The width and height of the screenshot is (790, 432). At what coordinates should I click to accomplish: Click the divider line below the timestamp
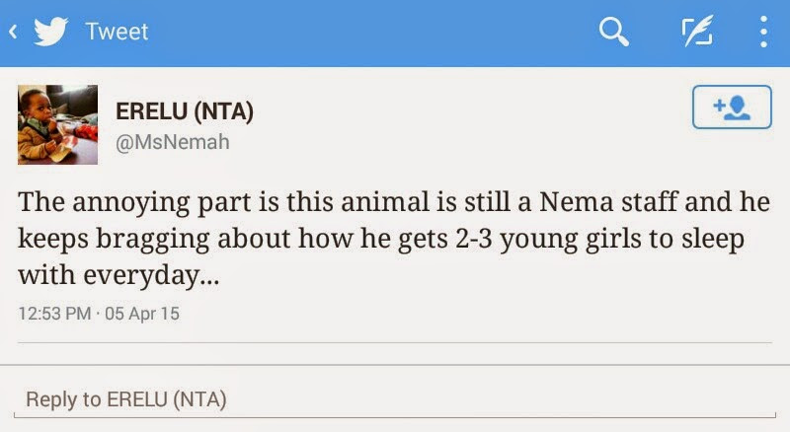[x=395, y=342]
